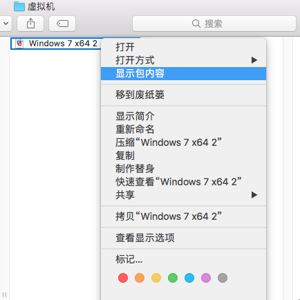This screenshot has width=300, height=300.
Task: Click the Edit Tags toolbar icon
Action: pos(62,24)
